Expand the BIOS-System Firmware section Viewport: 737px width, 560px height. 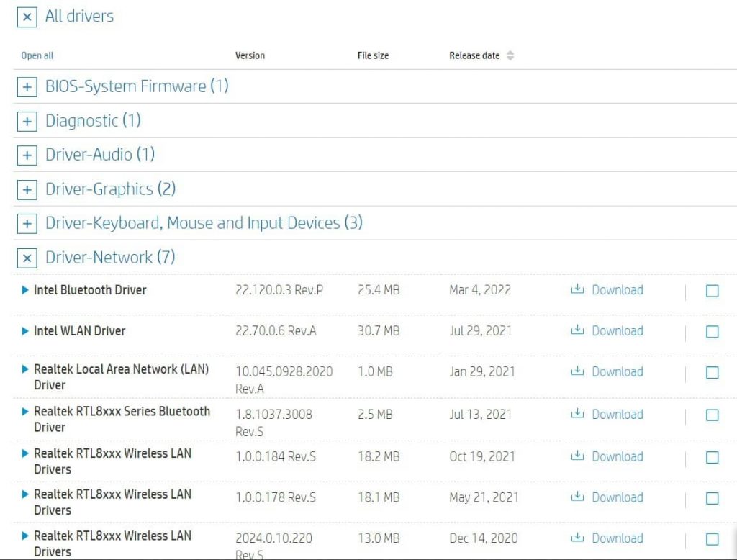pyautogui.click(x=27, y=86)
